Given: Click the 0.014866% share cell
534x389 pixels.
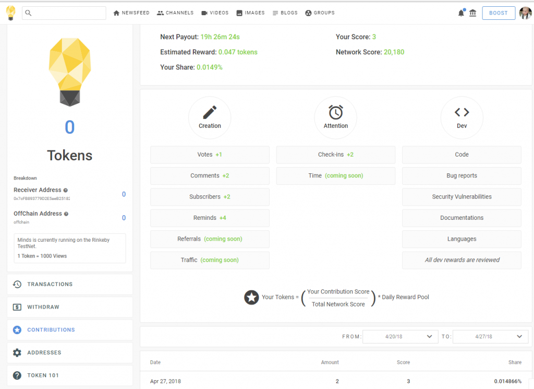Looking at the screenshot, I should pyautogui.click(x=508, y=382).
